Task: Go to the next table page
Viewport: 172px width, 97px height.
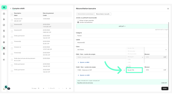Action: click(66, 88)
